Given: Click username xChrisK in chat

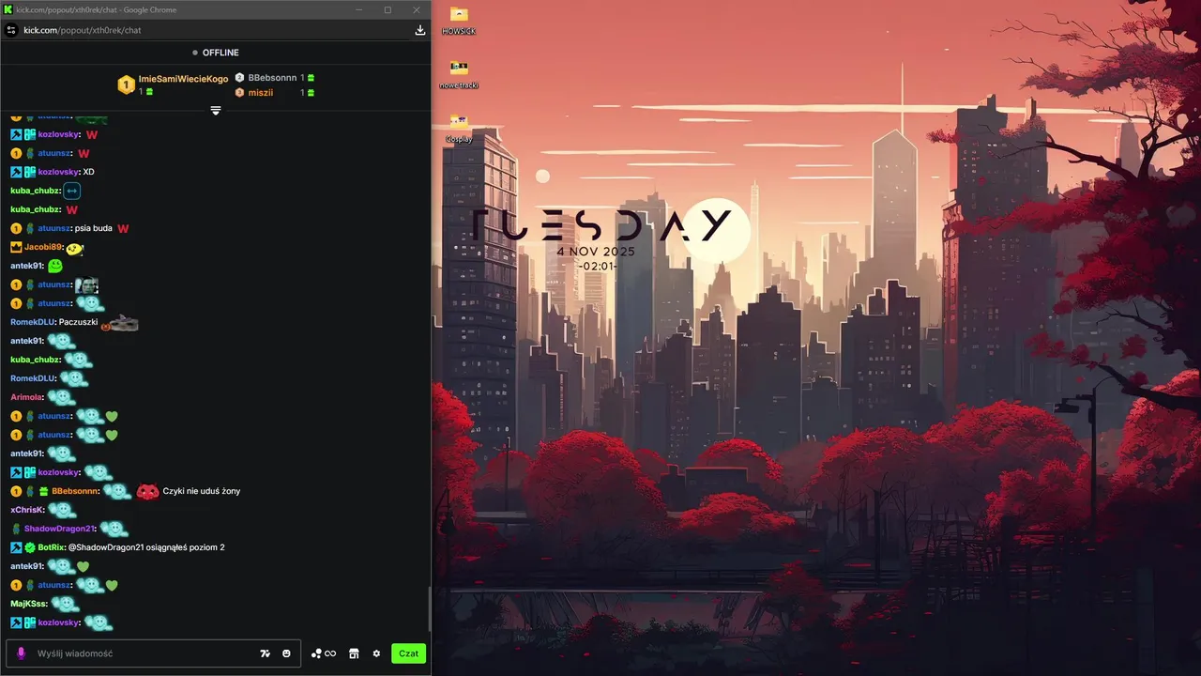Looking at the screenshot, I should [27, 510].
